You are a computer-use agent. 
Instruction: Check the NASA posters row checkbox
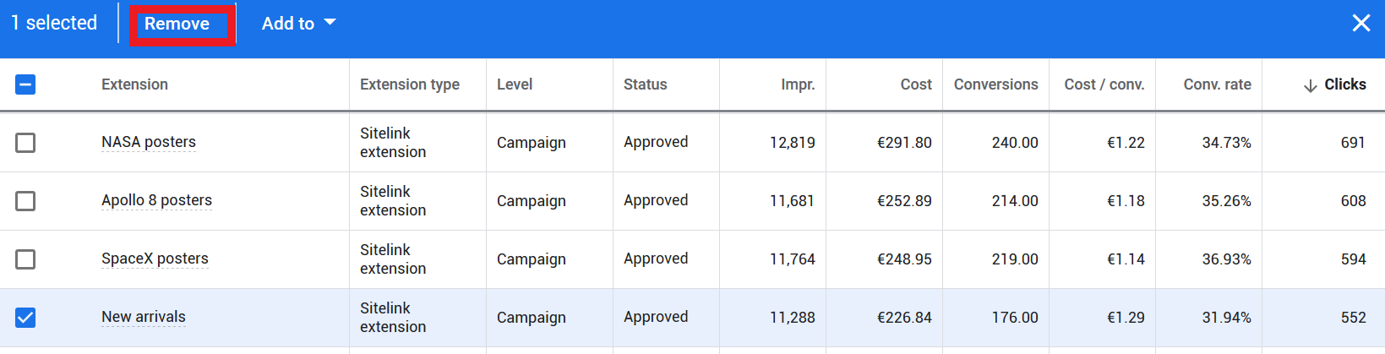(x=25, y=143)
